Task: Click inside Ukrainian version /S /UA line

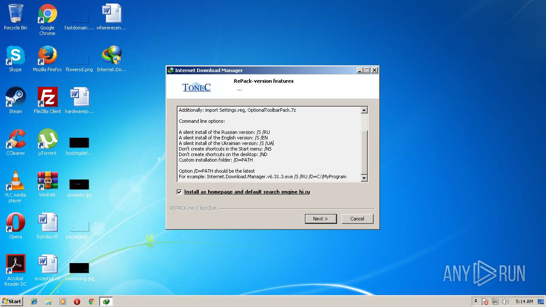Action: (226, 143)
